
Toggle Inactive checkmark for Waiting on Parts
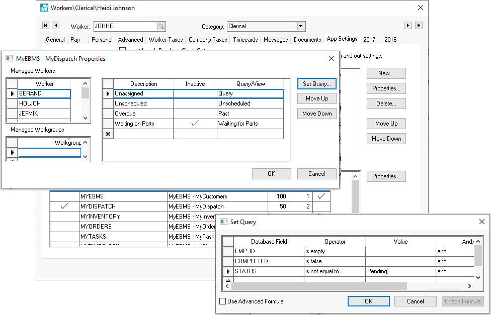(195, 124)
